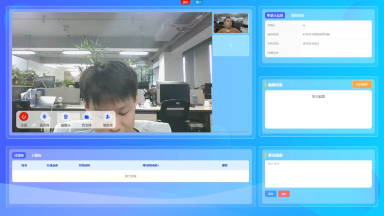
Task: Toggle the microphone (麦克风) icon
Action: click(x=45, y=117)
